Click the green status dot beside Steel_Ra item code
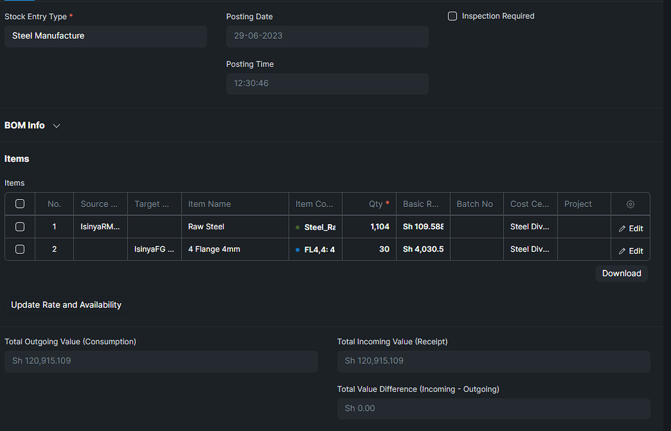The image size is (671, 431). 297,227
